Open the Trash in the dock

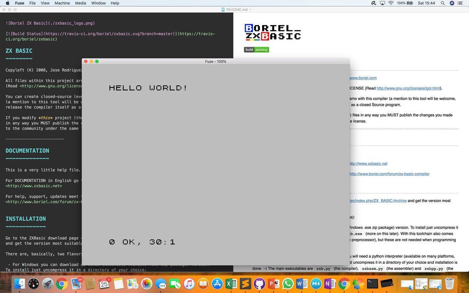[449, 284]
